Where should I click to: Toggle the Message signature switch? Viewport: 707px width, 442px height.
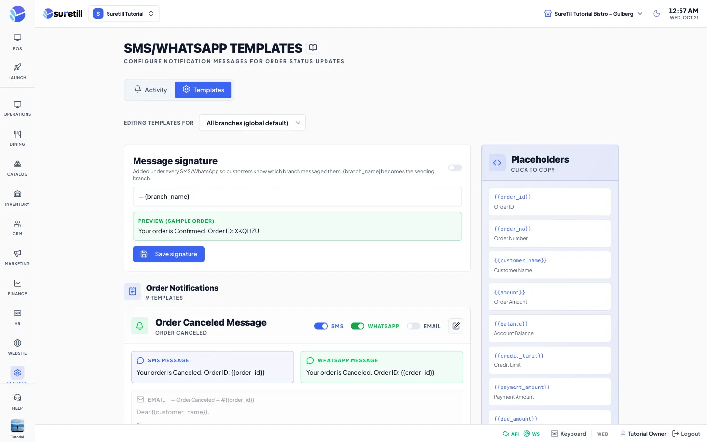pyautogui.click(x=455, y=168)
